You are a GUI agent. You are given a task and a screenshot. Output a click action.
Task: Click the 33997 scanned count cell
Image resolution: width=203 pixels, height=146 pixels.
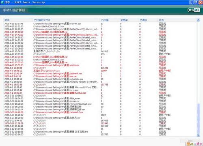point(104,71)
